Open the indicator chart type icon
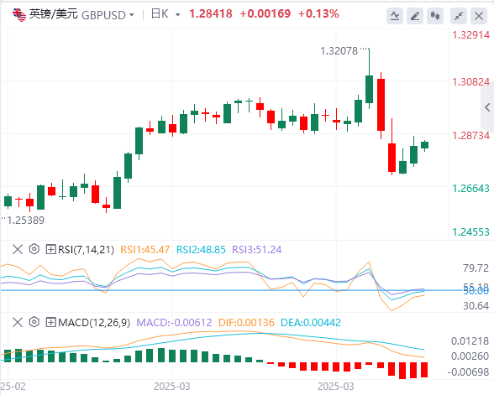Screen dimensions: 494x395 click(395, 16)
